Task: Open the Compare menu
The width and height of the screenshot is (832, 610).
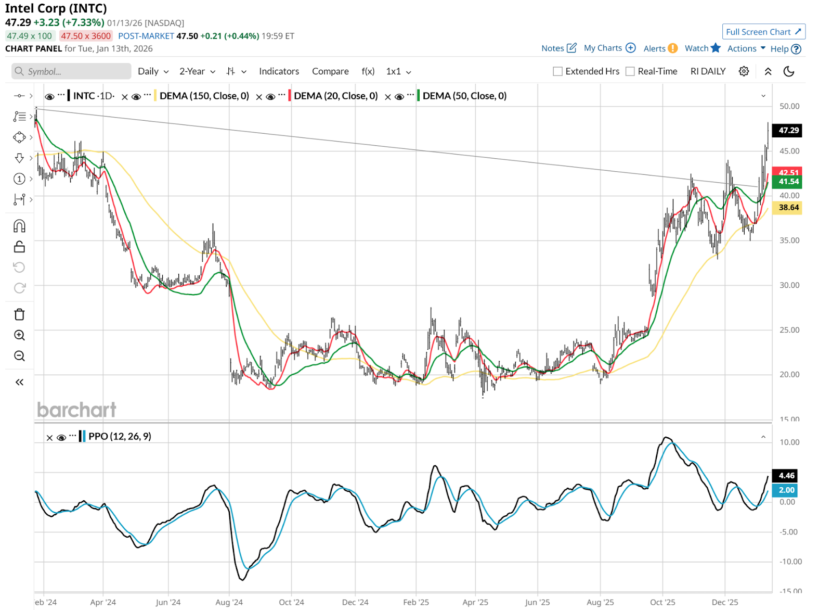Action: pyautogui.click(x=330, y=71)
